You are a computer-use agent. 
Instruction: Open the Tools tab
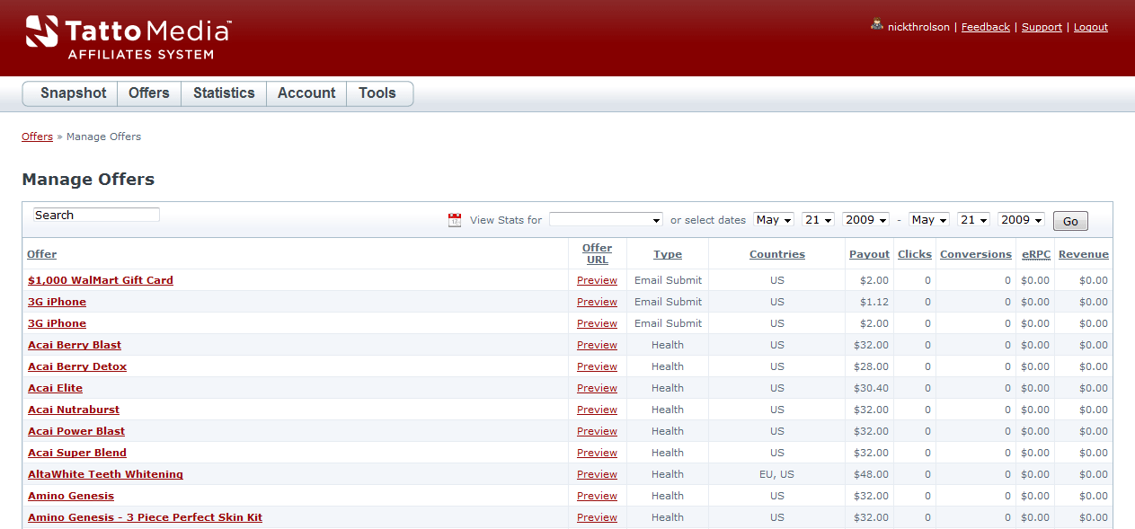[x=377, y=93]
